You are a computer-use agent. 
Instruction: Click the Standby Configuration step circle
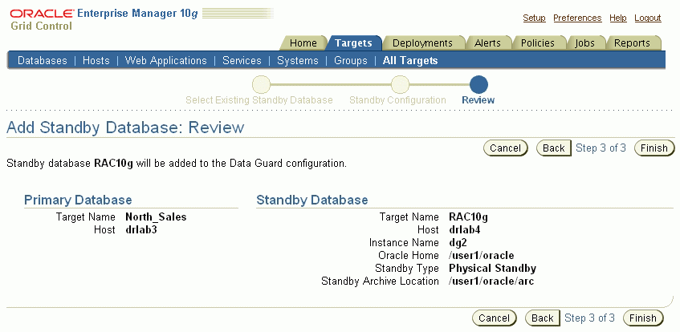coord(400,83)
